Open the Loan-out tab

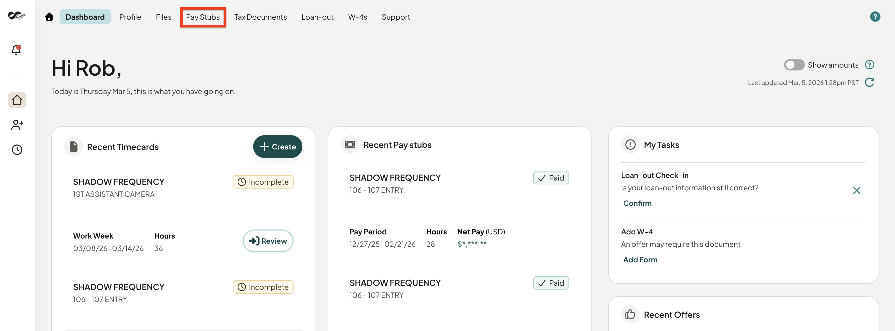[x=318, y=17]
